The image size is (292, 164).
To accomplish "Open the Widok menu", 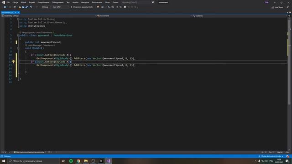I will [23, 2].
